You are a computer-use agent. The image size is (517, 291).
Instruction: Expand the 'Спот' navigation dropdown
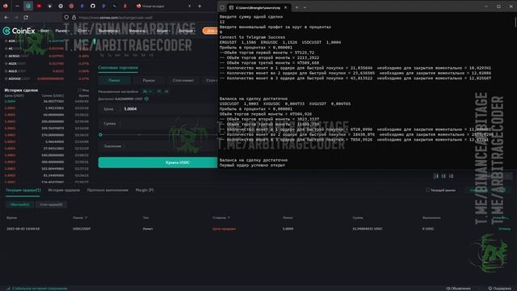click(84, 31)
